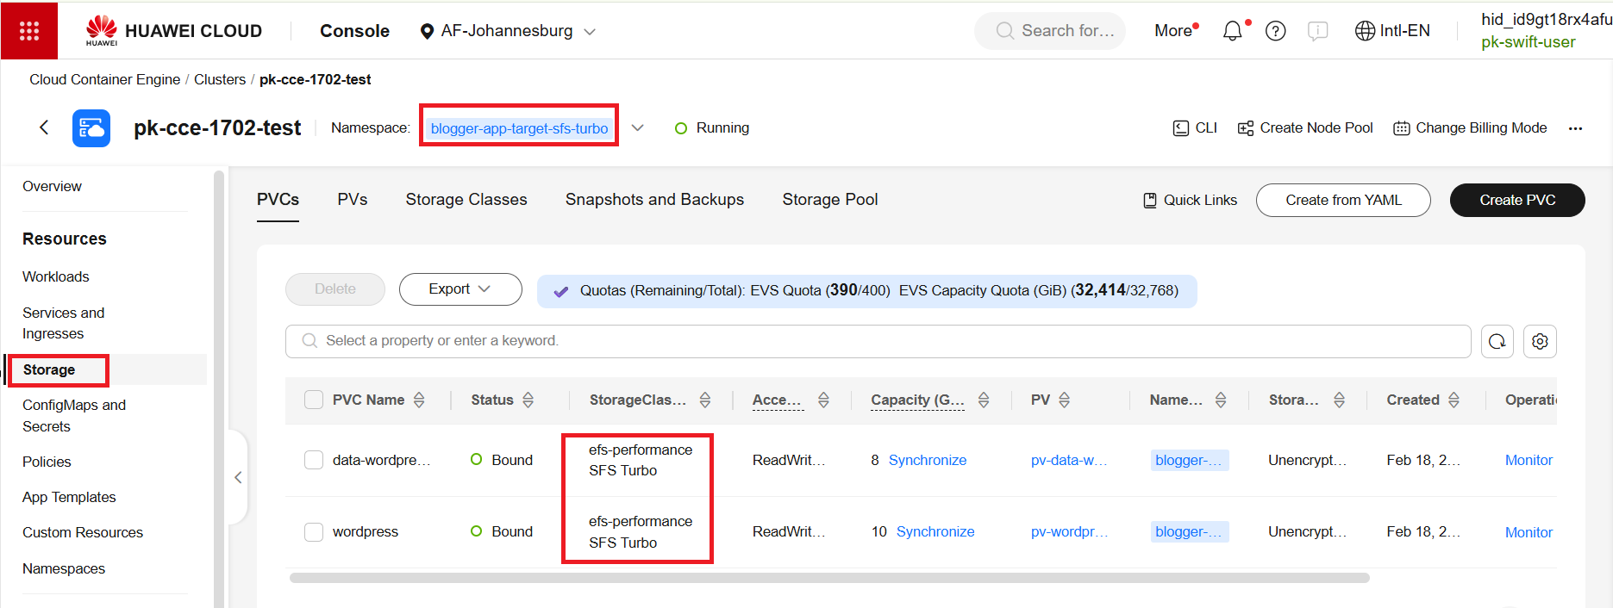Image resolution: width=1613 pixels, height=608 pixels.
Task: Sort by Status column
Action: [528, 400]
